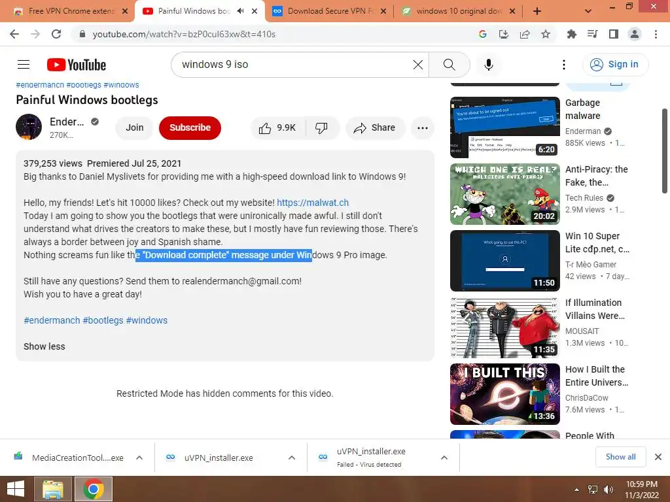Mute the tab via speaker icon
Viewport: 670px width, 502px height.
(x=241, y=11)
